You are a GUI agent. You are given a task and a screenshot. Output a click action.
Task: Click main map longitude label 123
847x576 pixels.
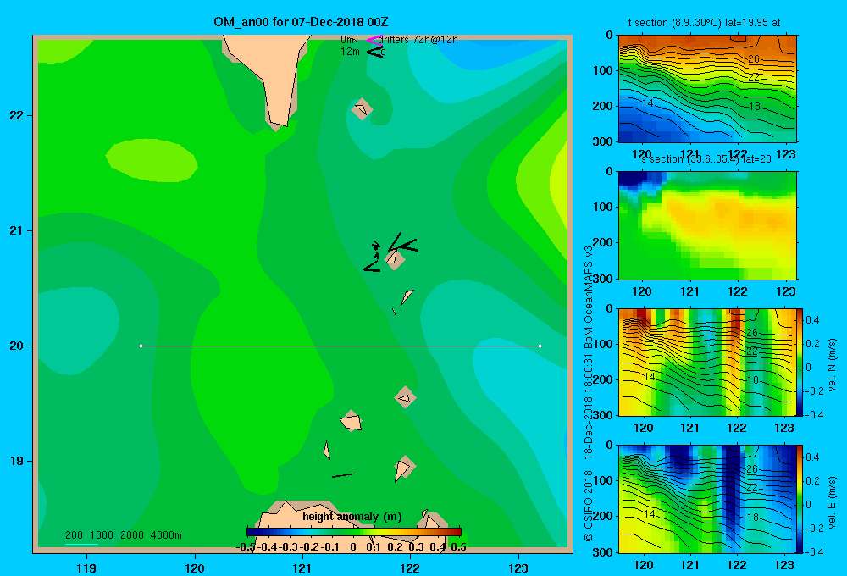[x=518, y=568]
